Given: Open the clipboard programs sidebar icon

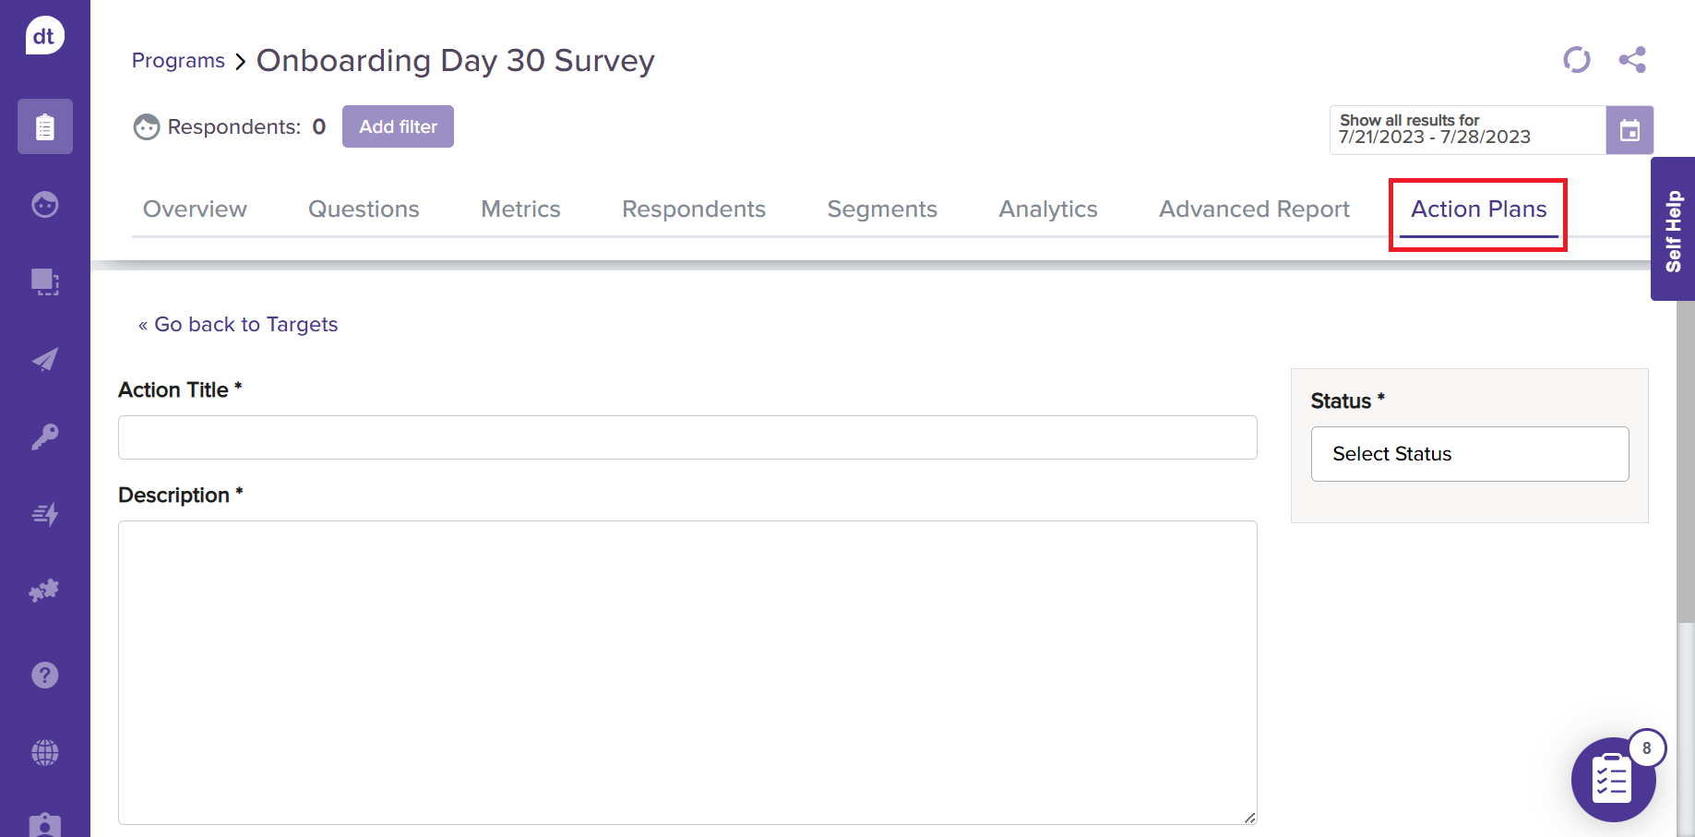Looking at the screenshot, I should [44, 126].
